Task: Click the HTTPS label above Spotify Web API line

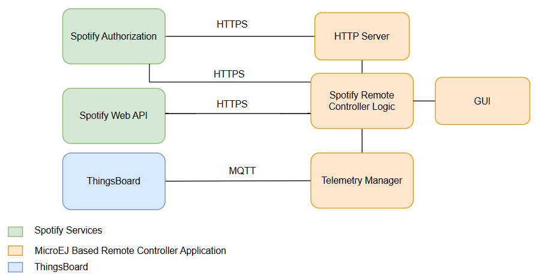Action: click(232, 104)
